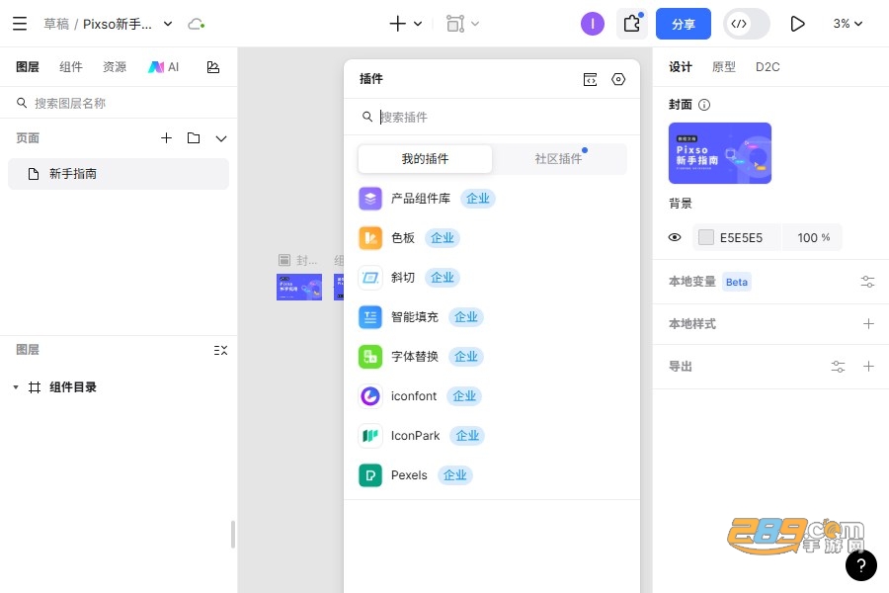Select the frame tool icon

coord(455,24)
